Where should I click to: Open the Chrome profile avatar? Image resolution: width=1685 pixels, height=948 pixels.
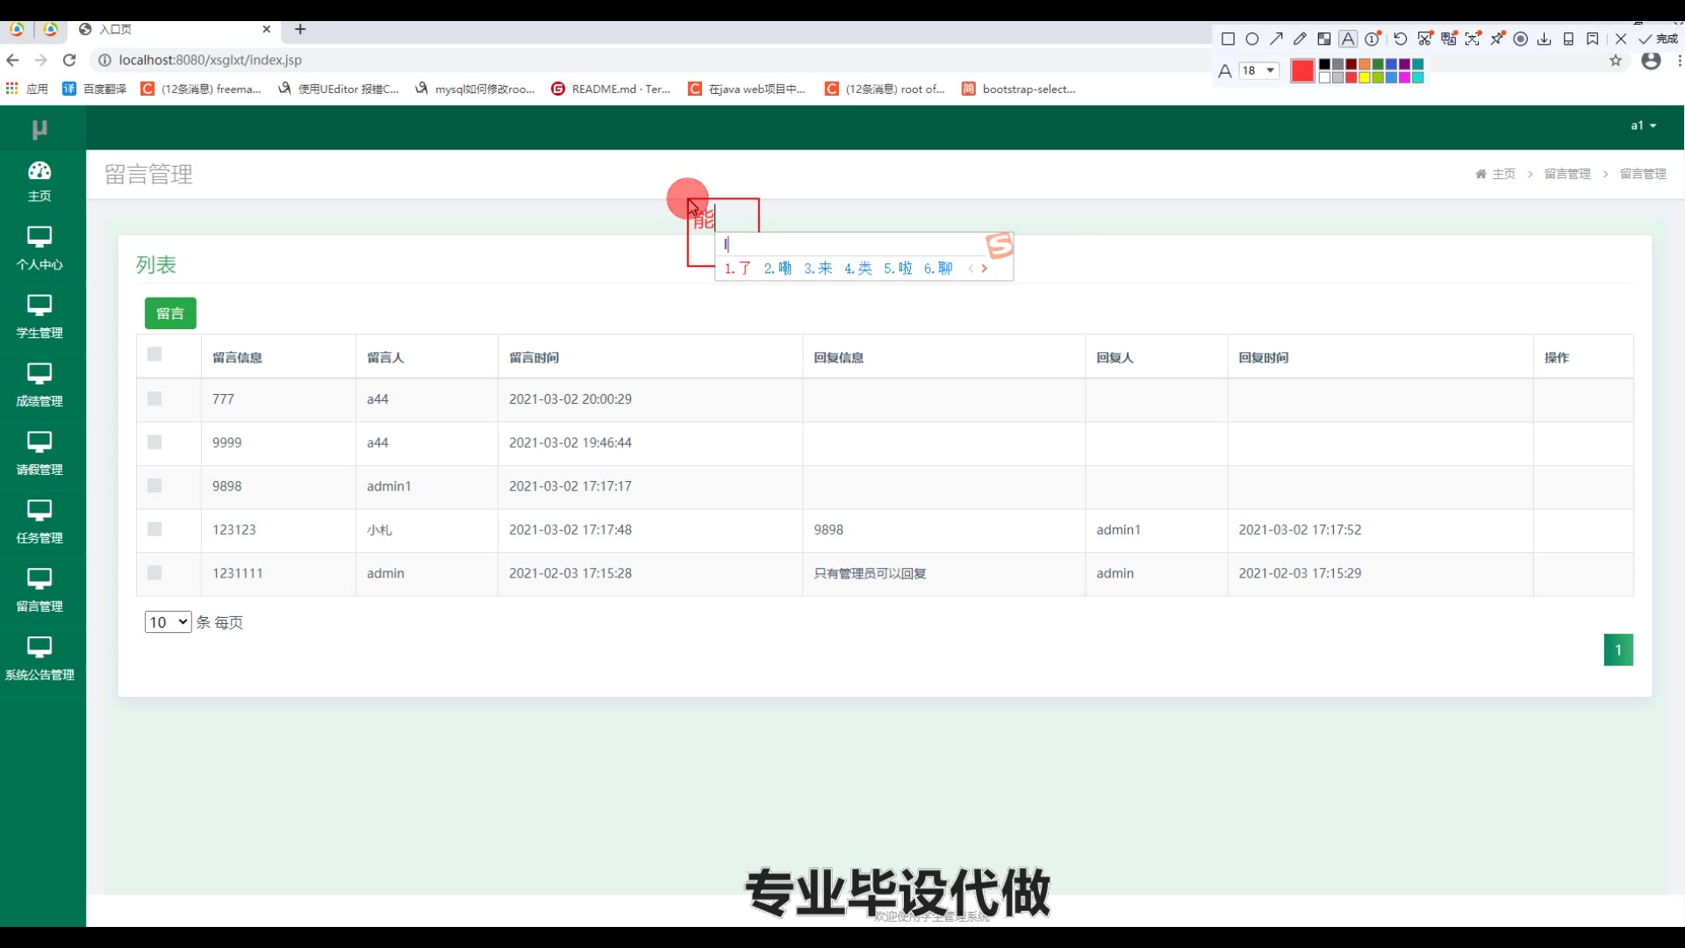1651,61
